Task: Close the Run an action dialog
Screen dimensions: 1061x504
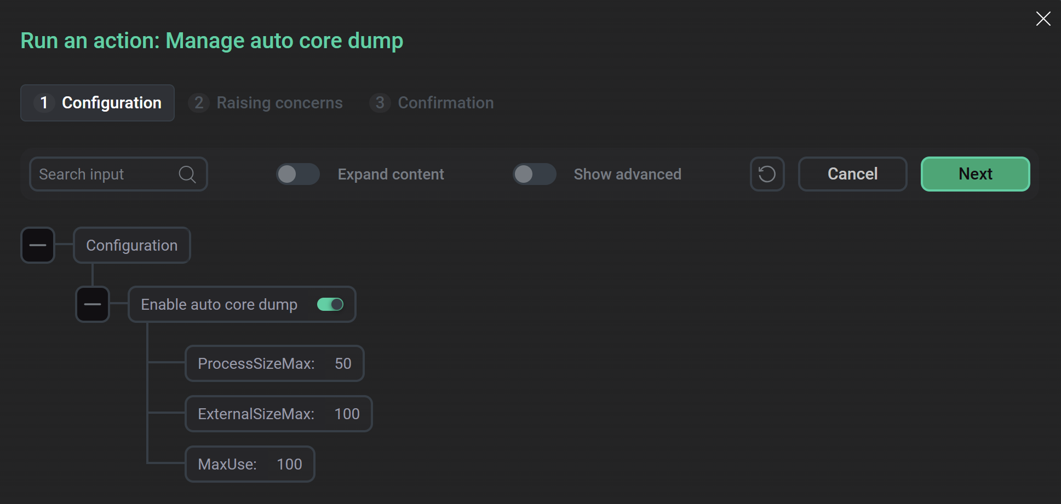Action: click(1043, 18)
